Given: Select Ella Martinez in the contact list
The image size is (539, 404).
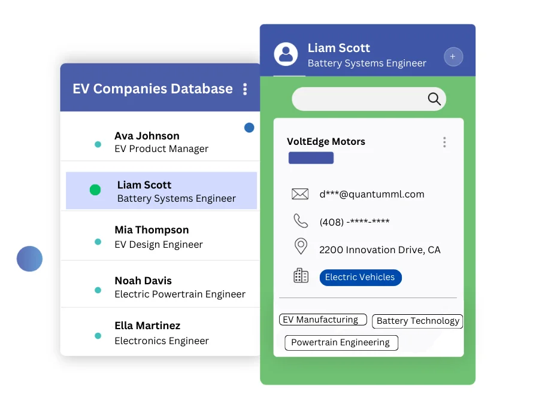Looking at the screenshot, I should point(160,332).
